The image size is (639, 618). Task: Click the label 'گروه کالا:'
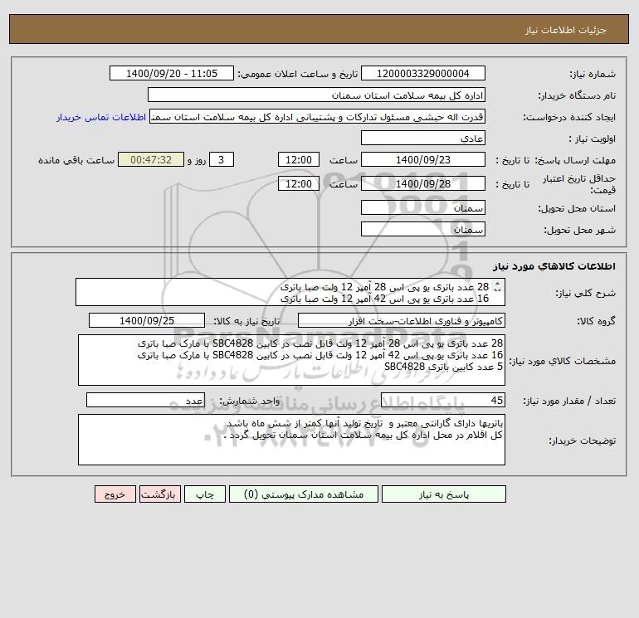(596, 321)
